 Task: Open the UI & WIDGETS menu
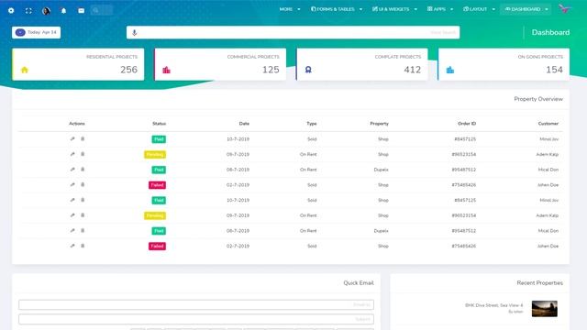[x=394, y=9]
